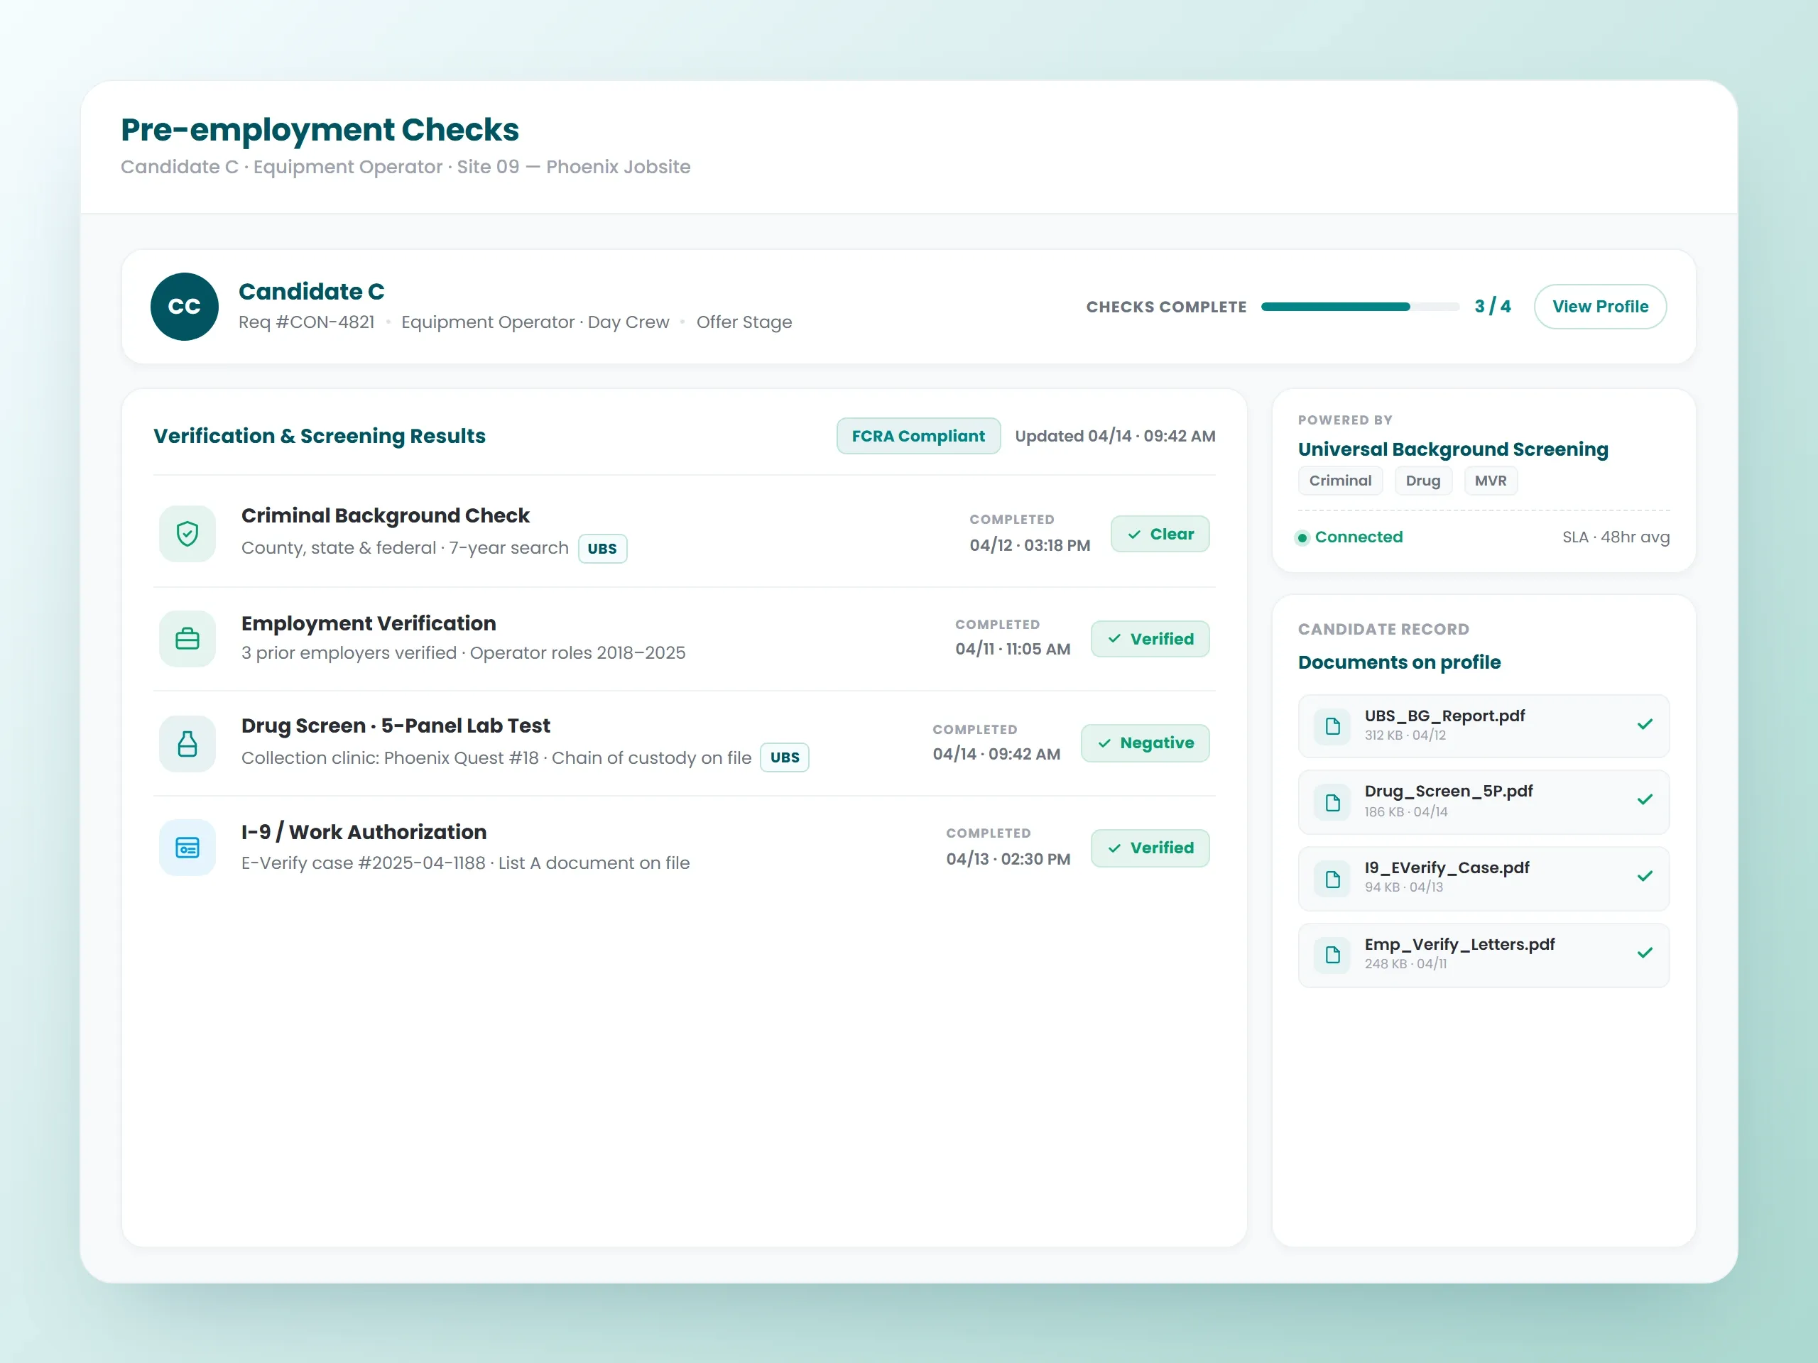Screen dimensions: 1818x1363
Task: Click the I9_EVerify_Case.pdf file icon
Action: tap(1332, 879)
